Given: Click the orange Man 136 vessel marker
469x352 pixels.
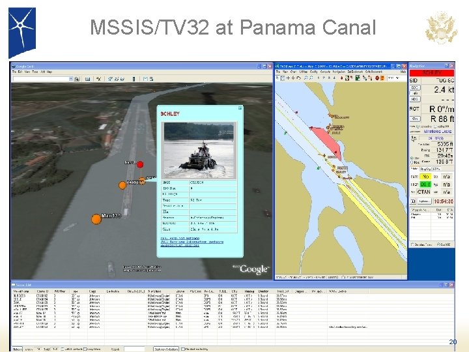Looking at the screenshot, I should click(x=96, y=219).
